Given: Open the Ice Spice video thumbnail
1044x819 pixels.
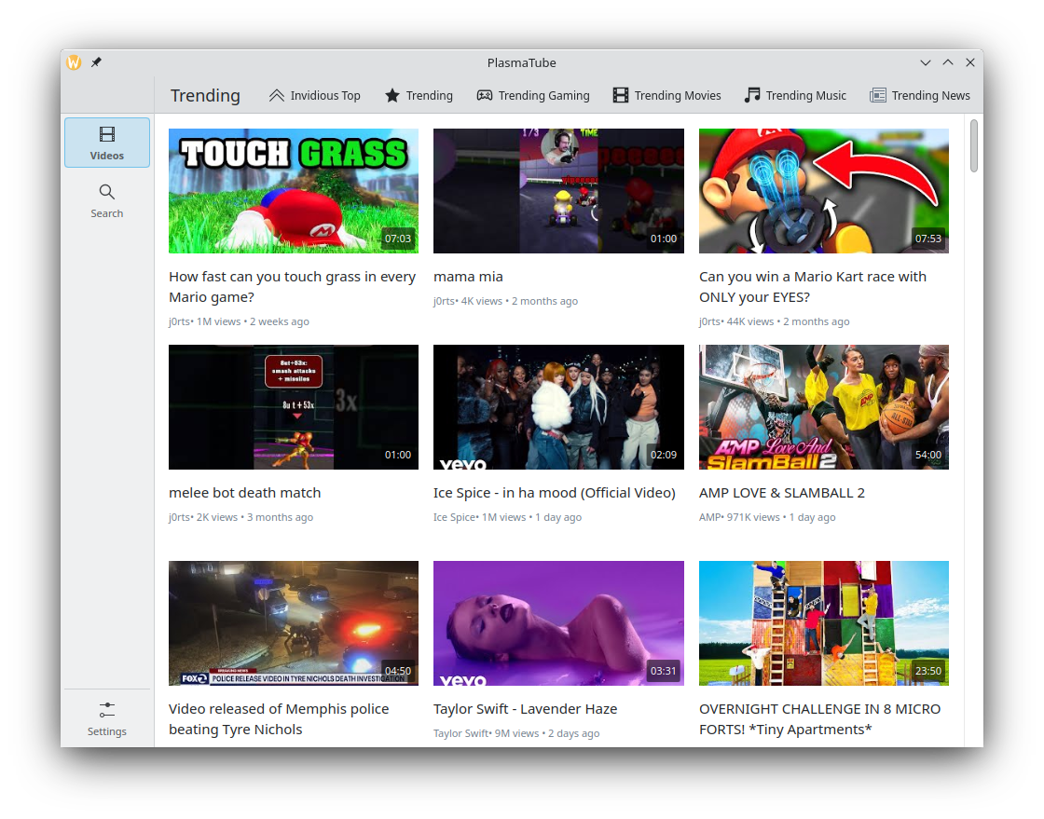Looking at the screenshot, I should (x=558, y=407).
